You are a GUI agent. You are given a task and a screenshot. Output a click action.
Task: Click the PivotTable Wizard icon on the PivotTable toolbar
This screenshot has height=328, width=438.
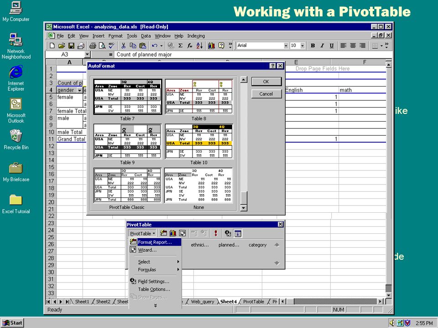coord(182,233)
